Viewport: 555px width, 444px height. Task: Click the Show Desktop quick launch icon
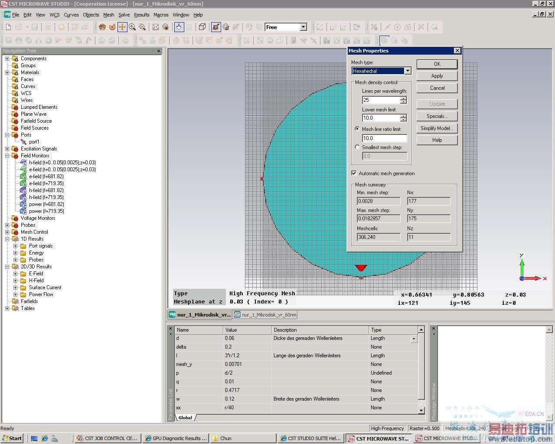tap(34, 438)
